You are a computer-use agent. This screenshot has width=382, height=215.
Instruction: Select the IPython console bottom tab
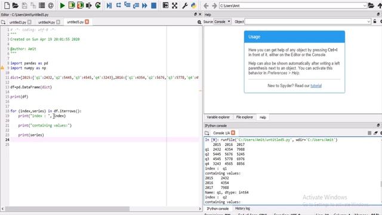217,208
